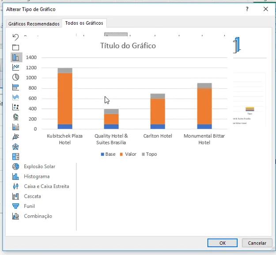Pick the Treemap chart category icon
Screen dimensions: 276x255
(x=15, y=157)
